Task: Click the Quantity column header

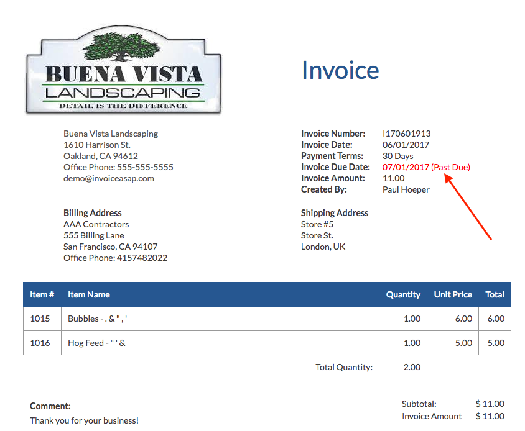Action: (403, 294)
